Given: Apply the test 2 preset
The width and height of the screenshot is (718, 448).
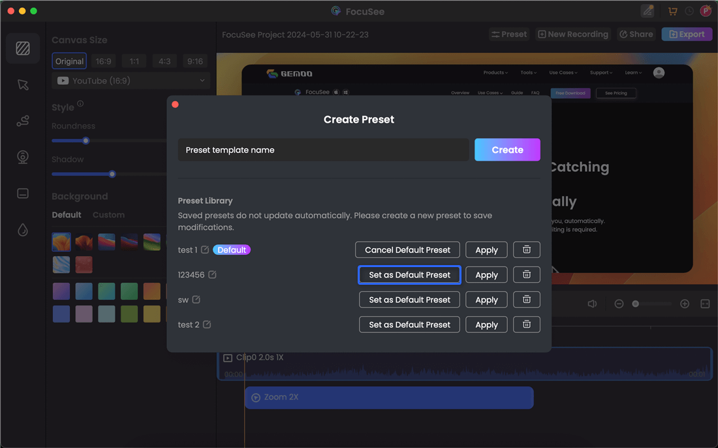Looking at the screenshot, I should (x=486, y=325).
